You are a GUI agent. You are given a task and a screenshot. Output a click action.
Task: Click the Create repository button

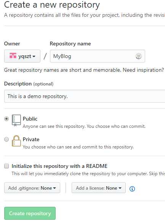click(30, 213)
